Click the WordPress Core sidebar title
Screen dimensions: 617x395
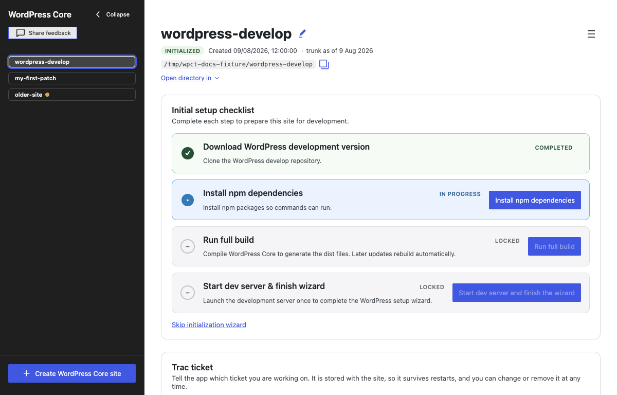40,14
